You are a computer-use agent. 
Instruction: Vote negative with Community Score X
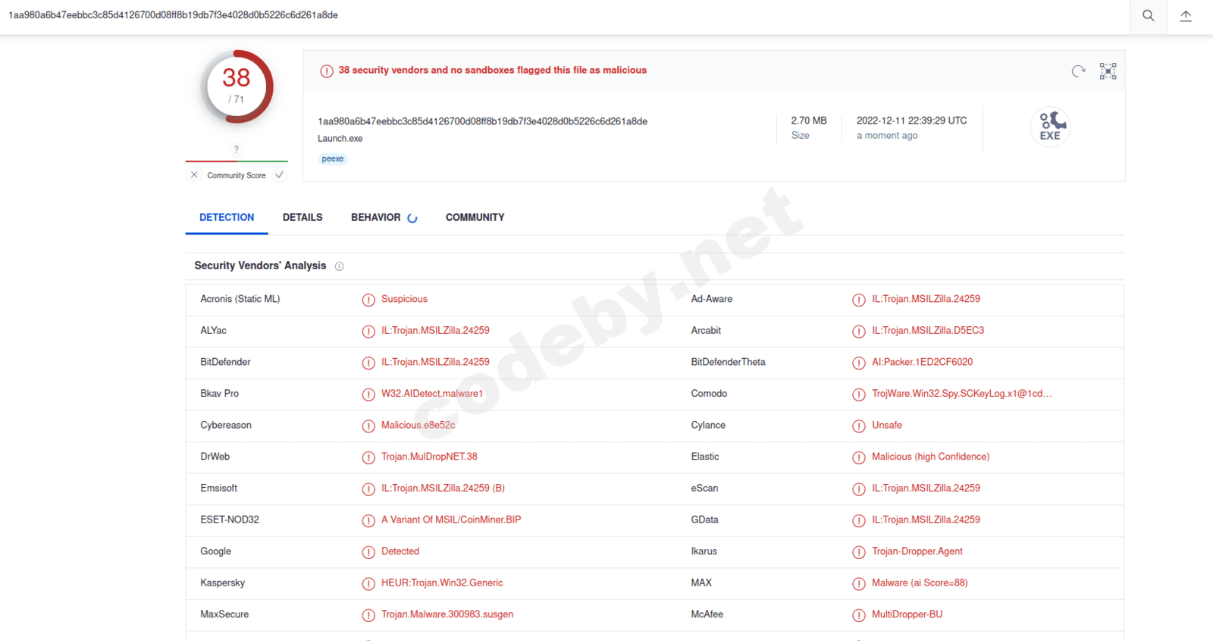click(194, 175)
